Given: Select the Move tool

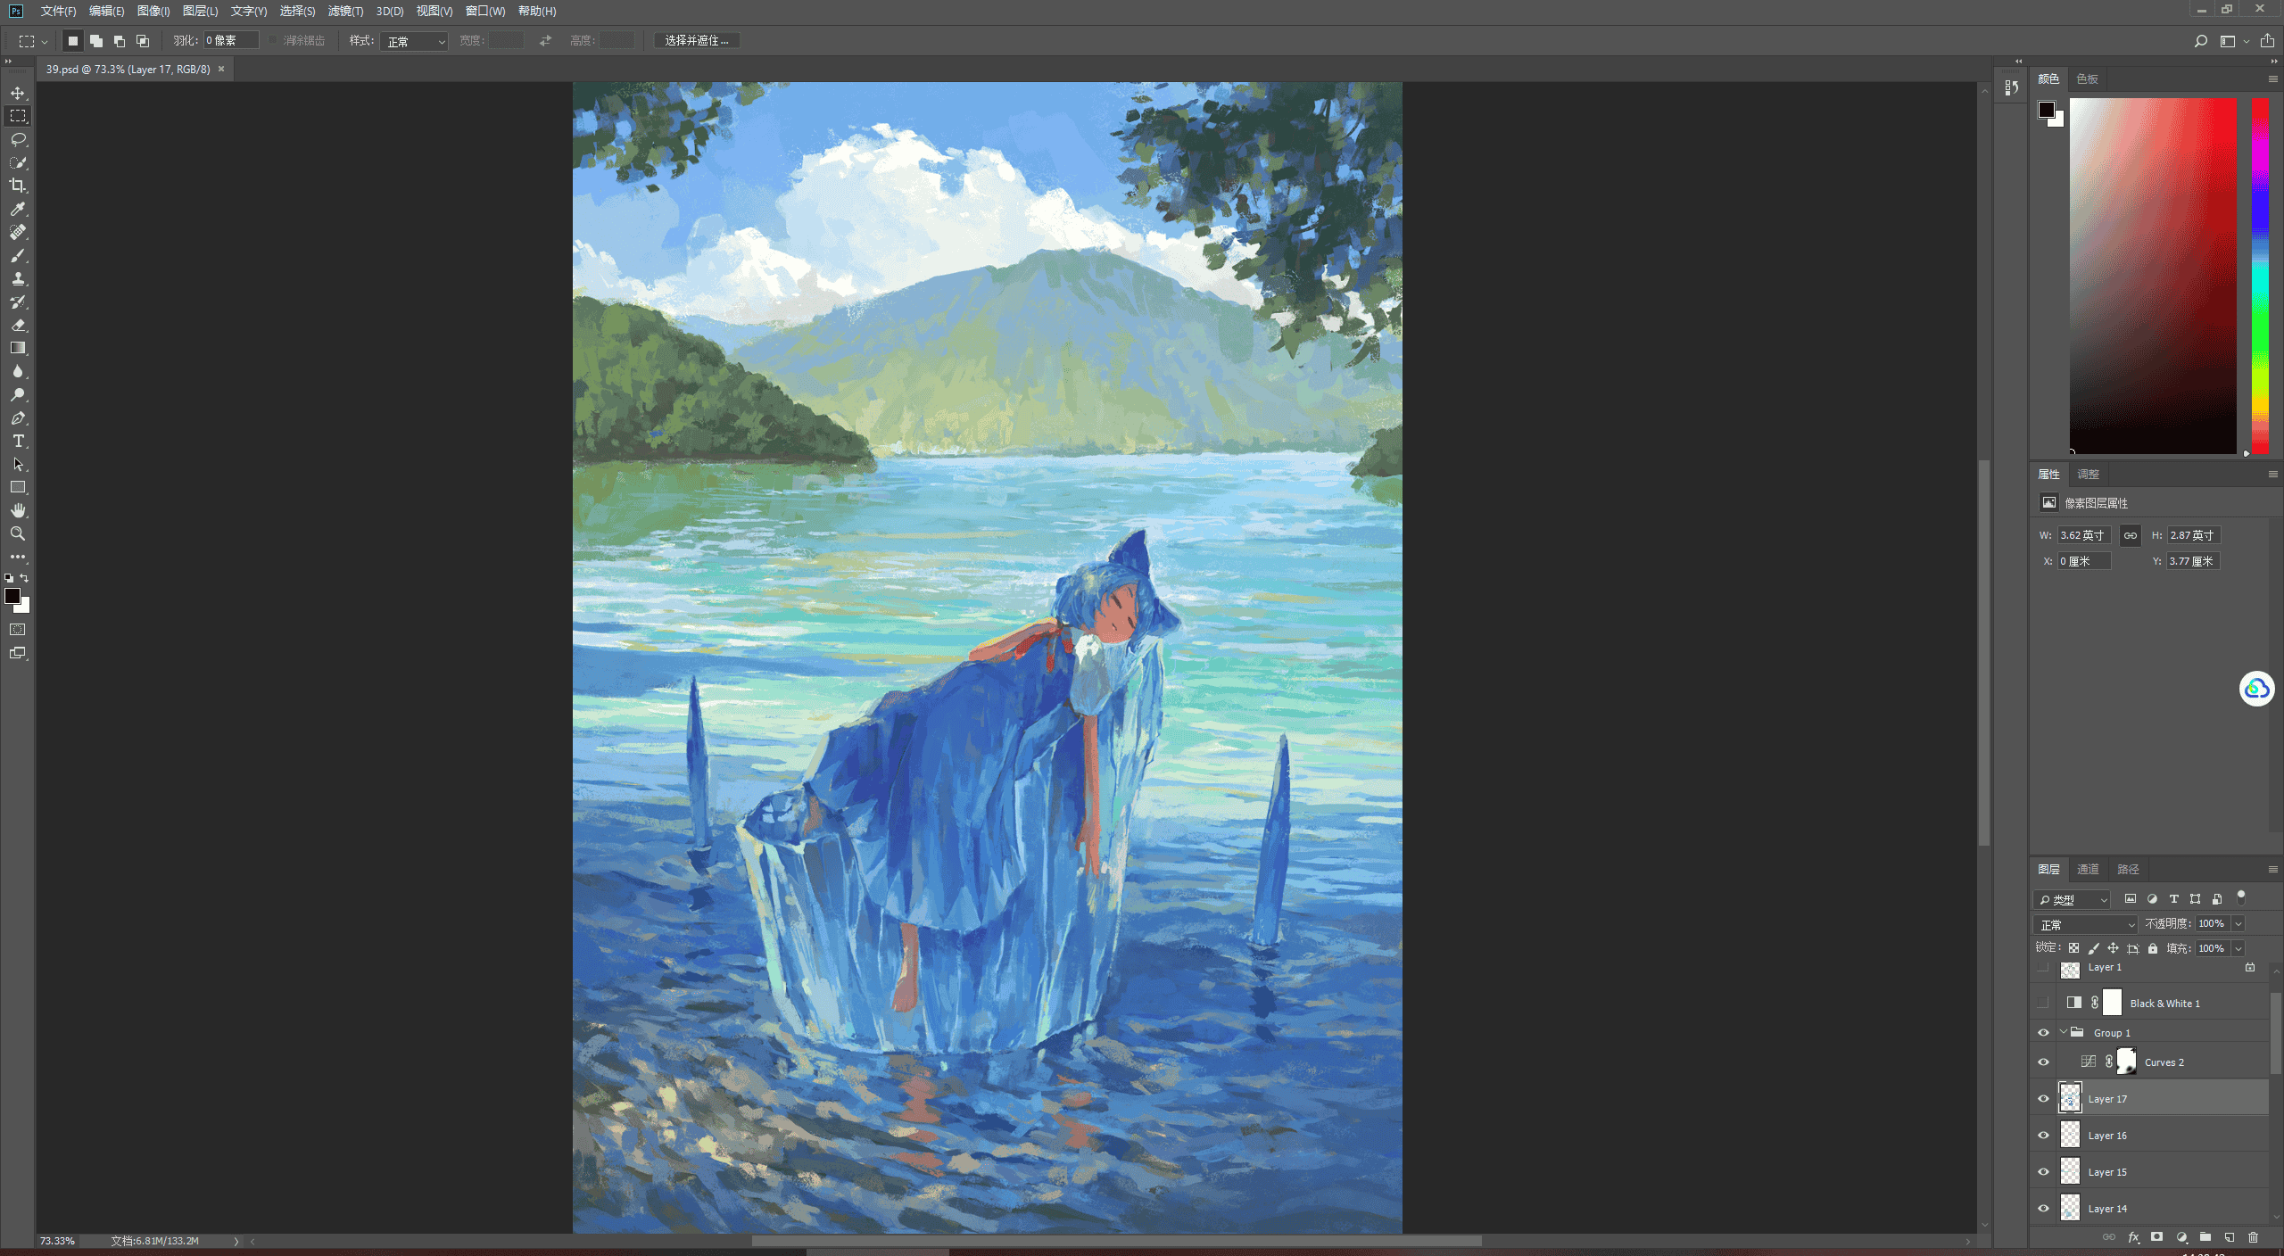Looking at the screenshot, I should point(18,93).
